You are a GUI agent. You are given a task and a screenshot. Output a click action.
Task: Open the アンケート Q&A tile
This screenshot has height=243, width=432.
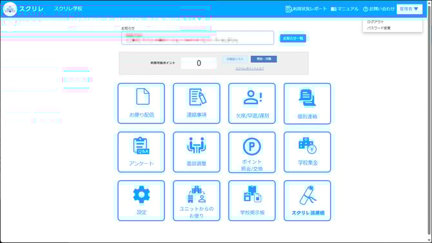point(141,152)
